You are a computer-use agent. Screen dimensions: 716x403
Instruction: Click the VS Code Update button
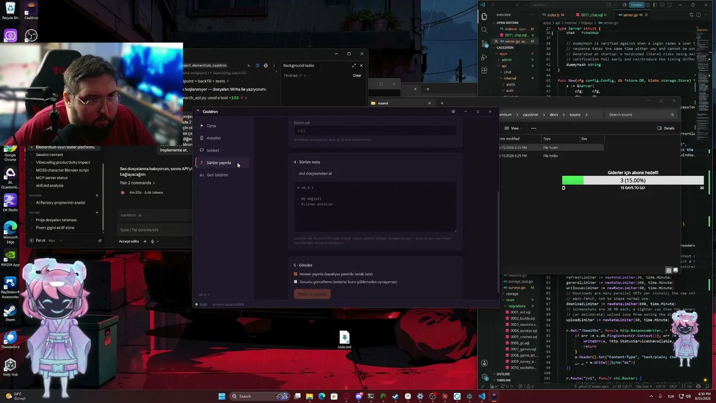637,4
